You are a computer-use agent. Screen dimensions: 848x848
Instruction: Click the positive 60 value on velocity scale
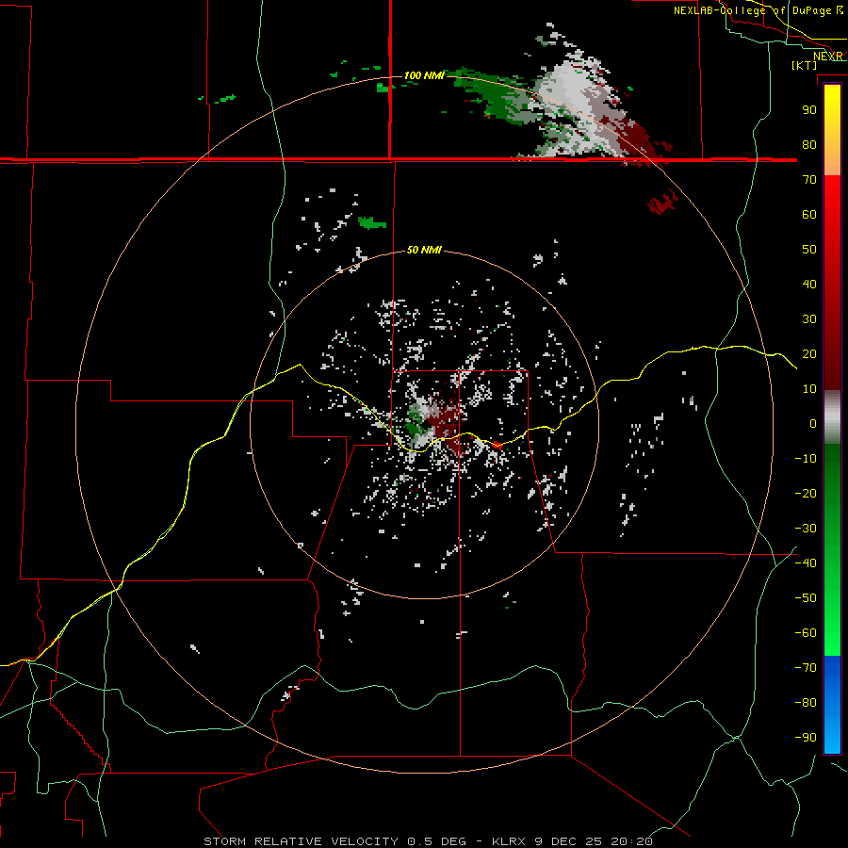coord(809,214)
